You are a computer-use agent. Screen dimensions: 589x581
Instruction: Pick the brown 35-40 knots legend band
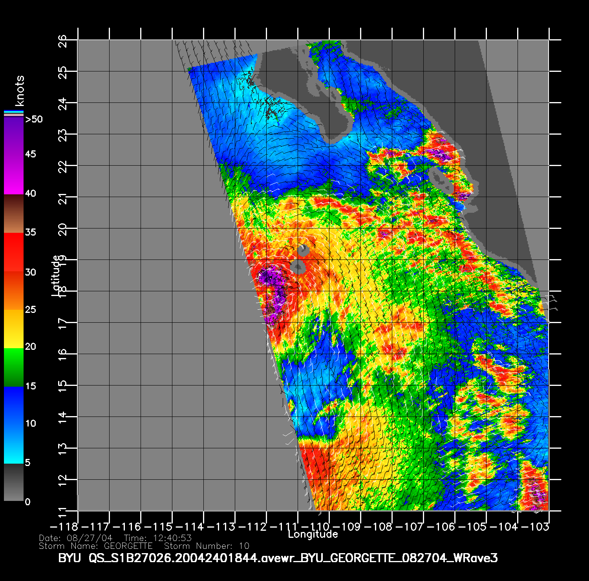point(14,214)
